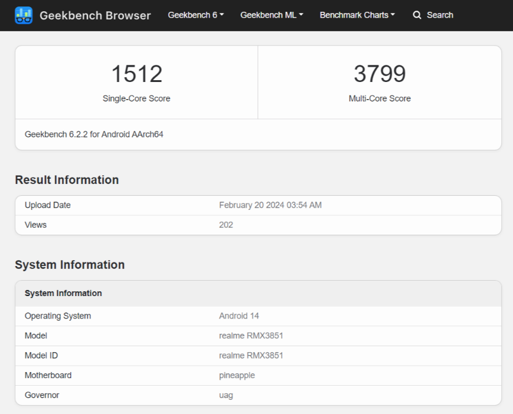Screen dimensions: 513x414
Task: Click the search magnifier icon
Action: click(417, 15)
